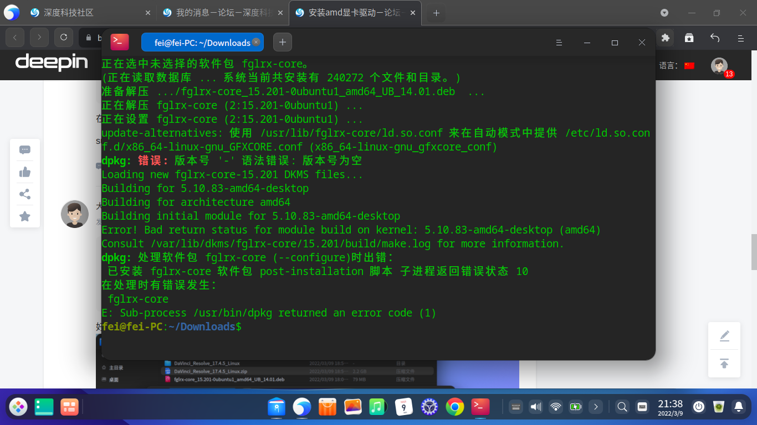
Task: Open the browser's main menu
Action: (x=741, y=38)
